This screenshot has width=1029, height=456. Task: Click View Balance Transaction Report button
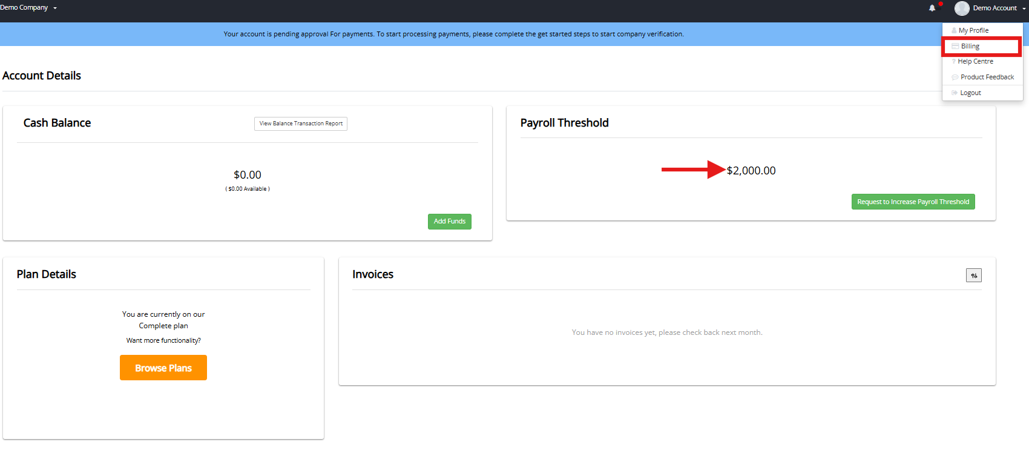point(301,124)
